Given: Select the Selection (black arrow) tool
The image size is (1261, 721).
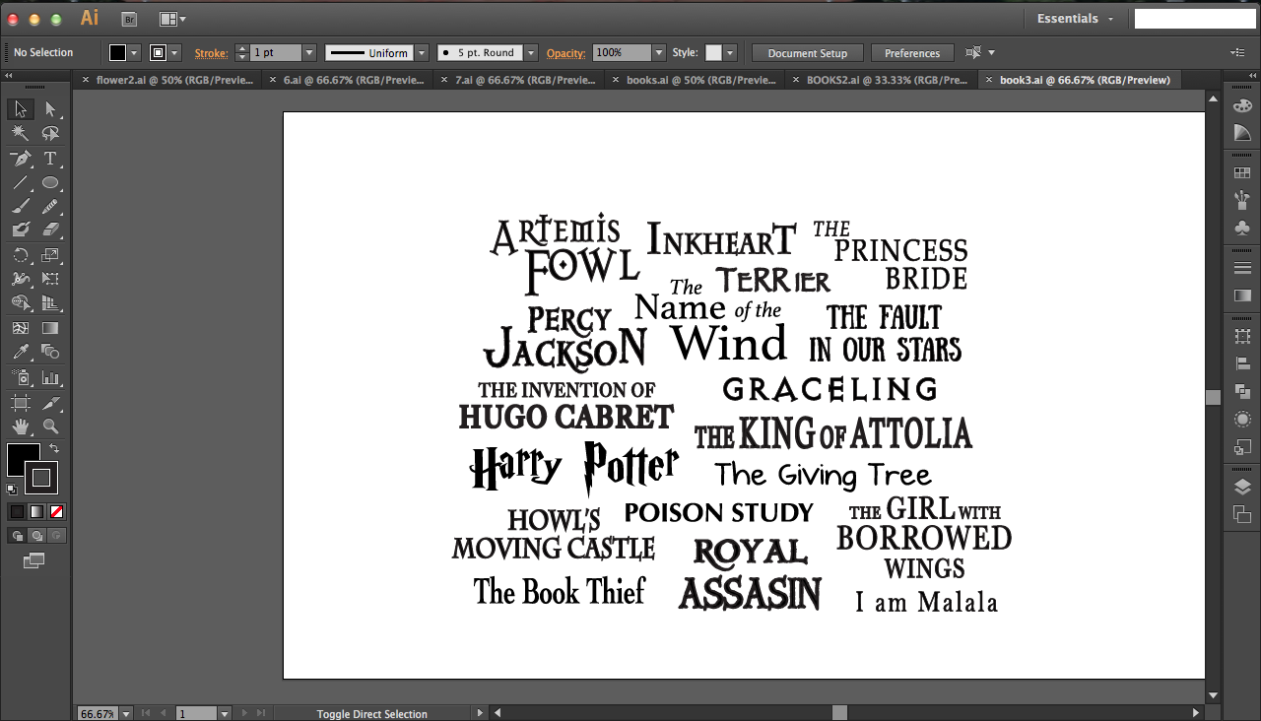Looking at the screenshot, I should pyautogui.click(x=21, y=109).
